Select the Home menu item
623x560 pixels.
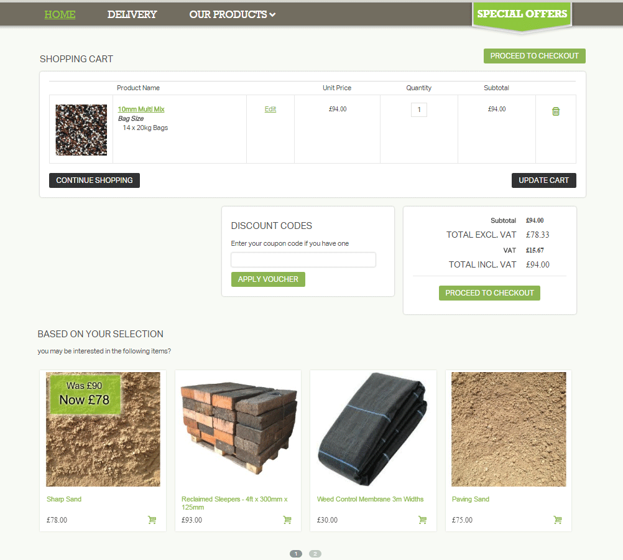(x=60, y=14)
